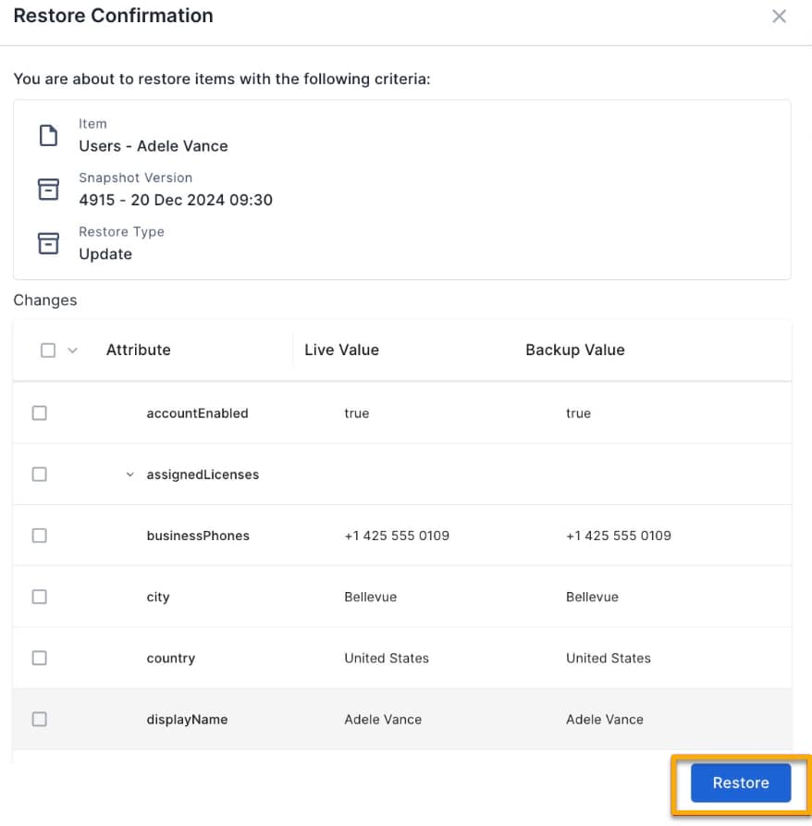Check the assignedLicenses row checkbox
812x826 pixels.
tap(40, 475)
